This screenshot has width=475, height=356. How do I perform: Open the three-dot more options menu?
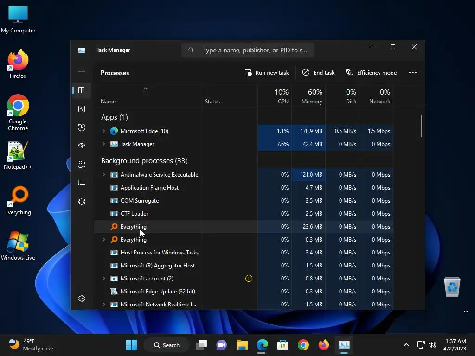coord(412,73)
